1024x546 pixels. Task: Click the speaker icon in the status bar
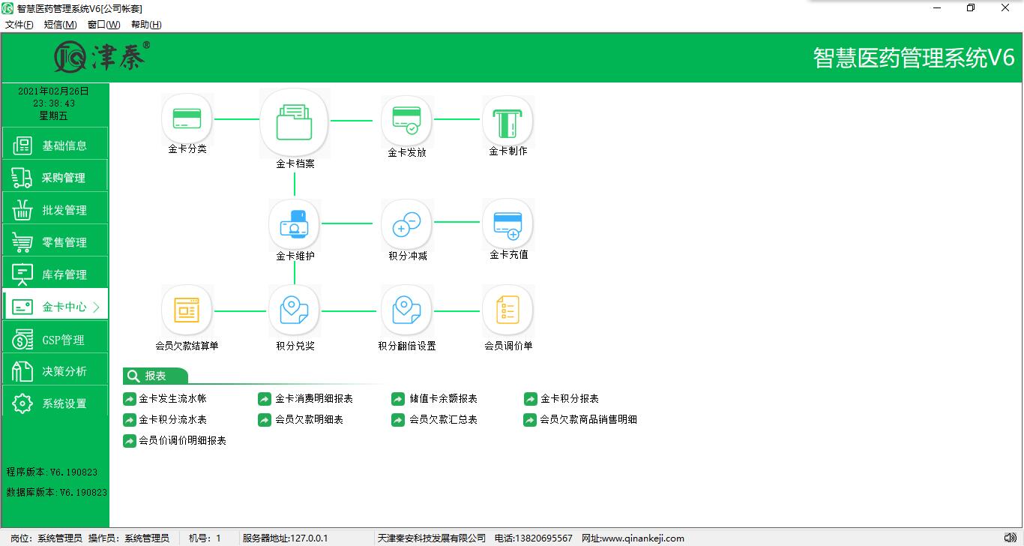1010,538
